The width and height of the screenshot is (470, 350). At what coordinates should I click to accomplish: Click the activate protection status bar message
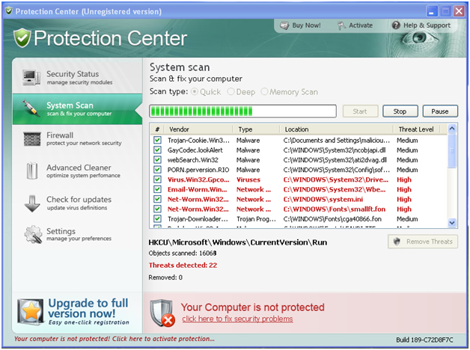click(115, 339)
